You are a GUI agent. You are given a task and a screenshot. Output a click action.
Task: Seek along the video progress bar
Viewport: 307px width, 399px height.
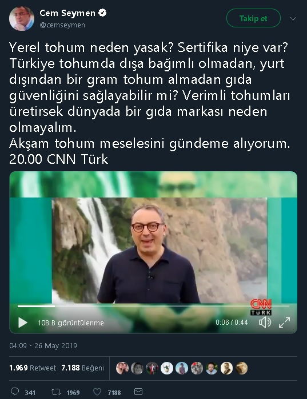[153, 306]
